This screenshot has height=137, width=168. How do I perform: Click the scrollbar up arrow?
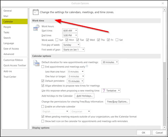pos(164,10)
